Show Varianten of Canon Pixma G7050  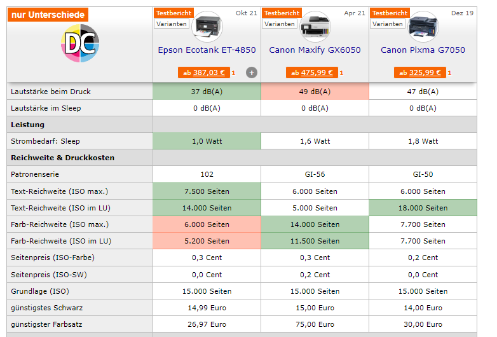pyautogui.click(x=388, y=24)
